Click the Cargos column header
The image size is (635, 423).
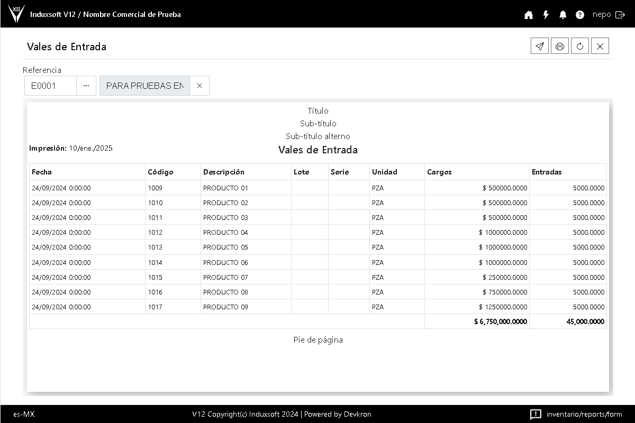pos(439,172)
